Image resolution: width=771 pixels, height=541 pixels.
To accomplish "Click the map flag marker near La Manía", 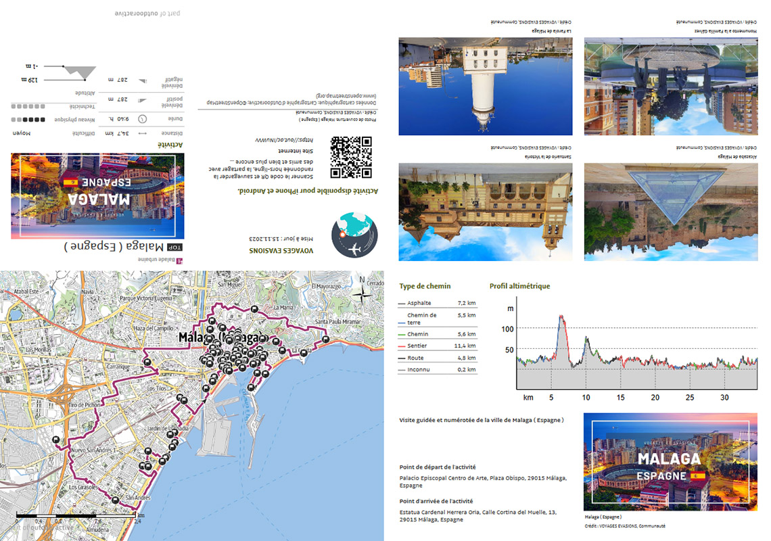I will point(254,309).
